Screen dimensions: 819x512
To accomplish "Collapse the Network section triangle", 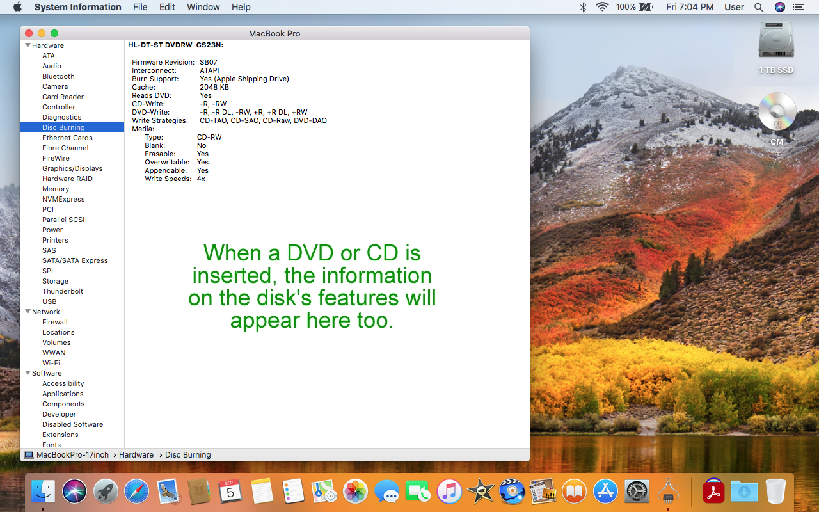I will click(28, 312).
